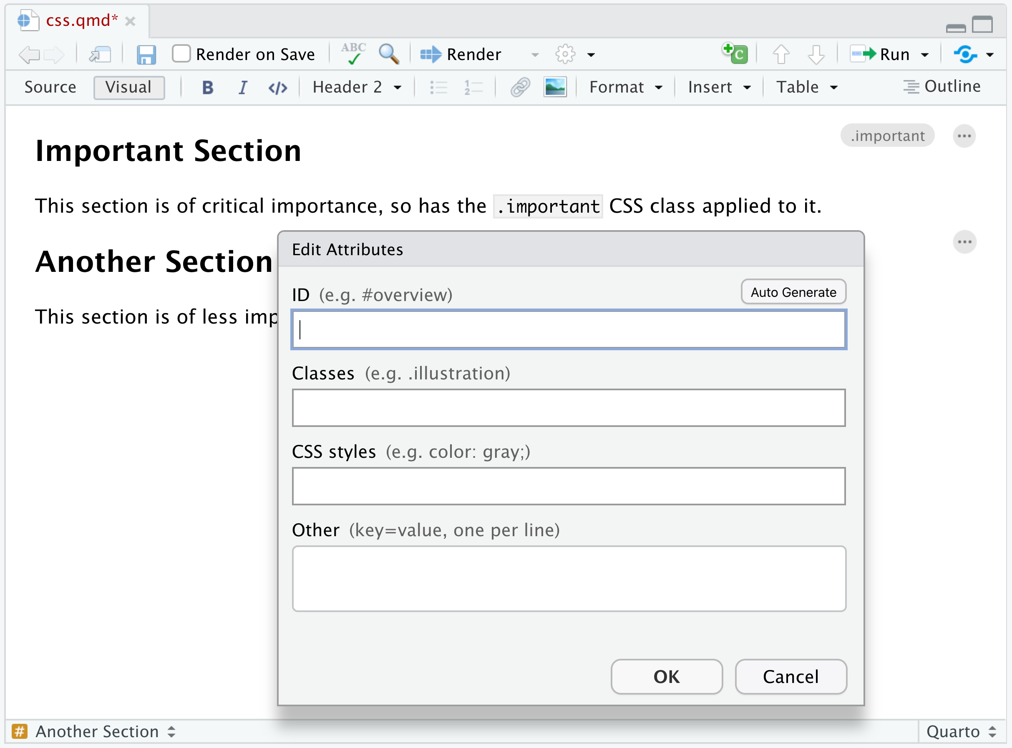
Task: Click Cancel in Edit Attributes dialog
Action: [790, 676]
